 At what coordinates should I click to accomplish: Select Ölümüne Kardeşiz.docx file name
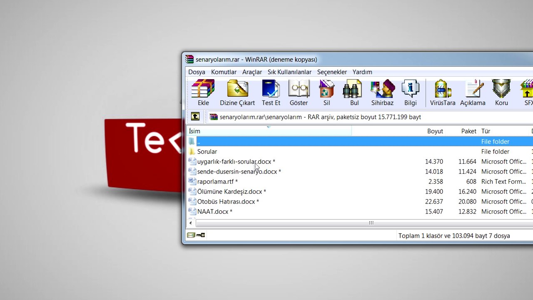232,192
